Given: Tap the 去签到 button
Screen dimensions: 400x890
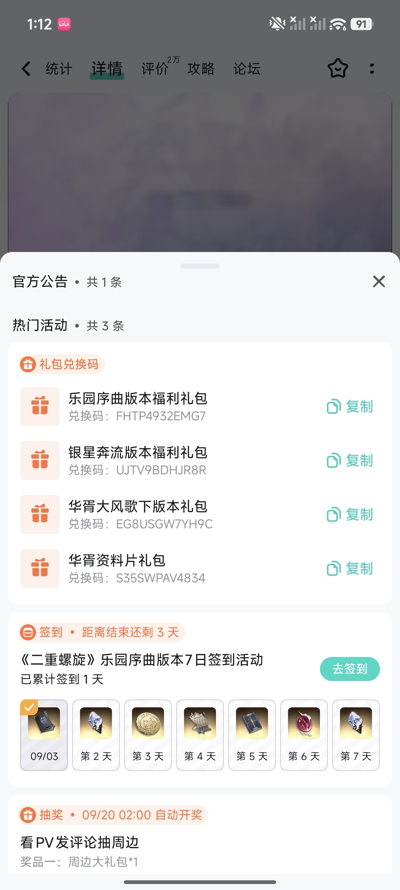Looking at the screenshot, I should [350, 669].
